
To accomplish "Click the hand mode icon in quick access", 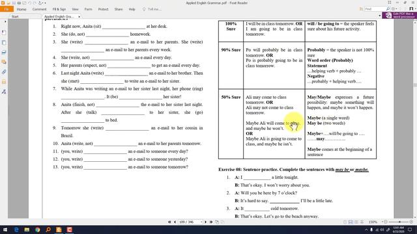I will [40, 3].
